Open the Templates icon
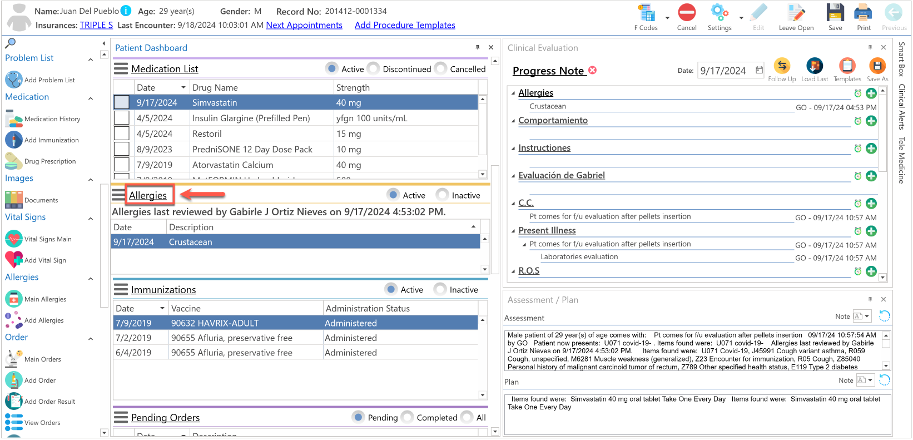This screenshot has height=440, width=913. click(847, 66)
